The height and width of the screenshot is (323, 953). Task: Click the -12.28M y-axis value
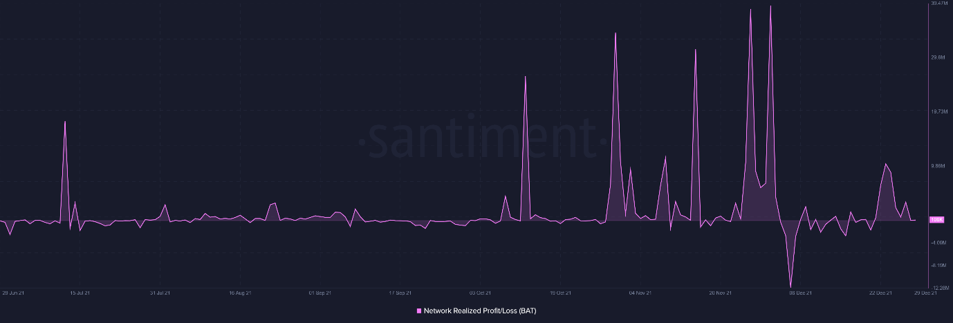pos(939,287)
